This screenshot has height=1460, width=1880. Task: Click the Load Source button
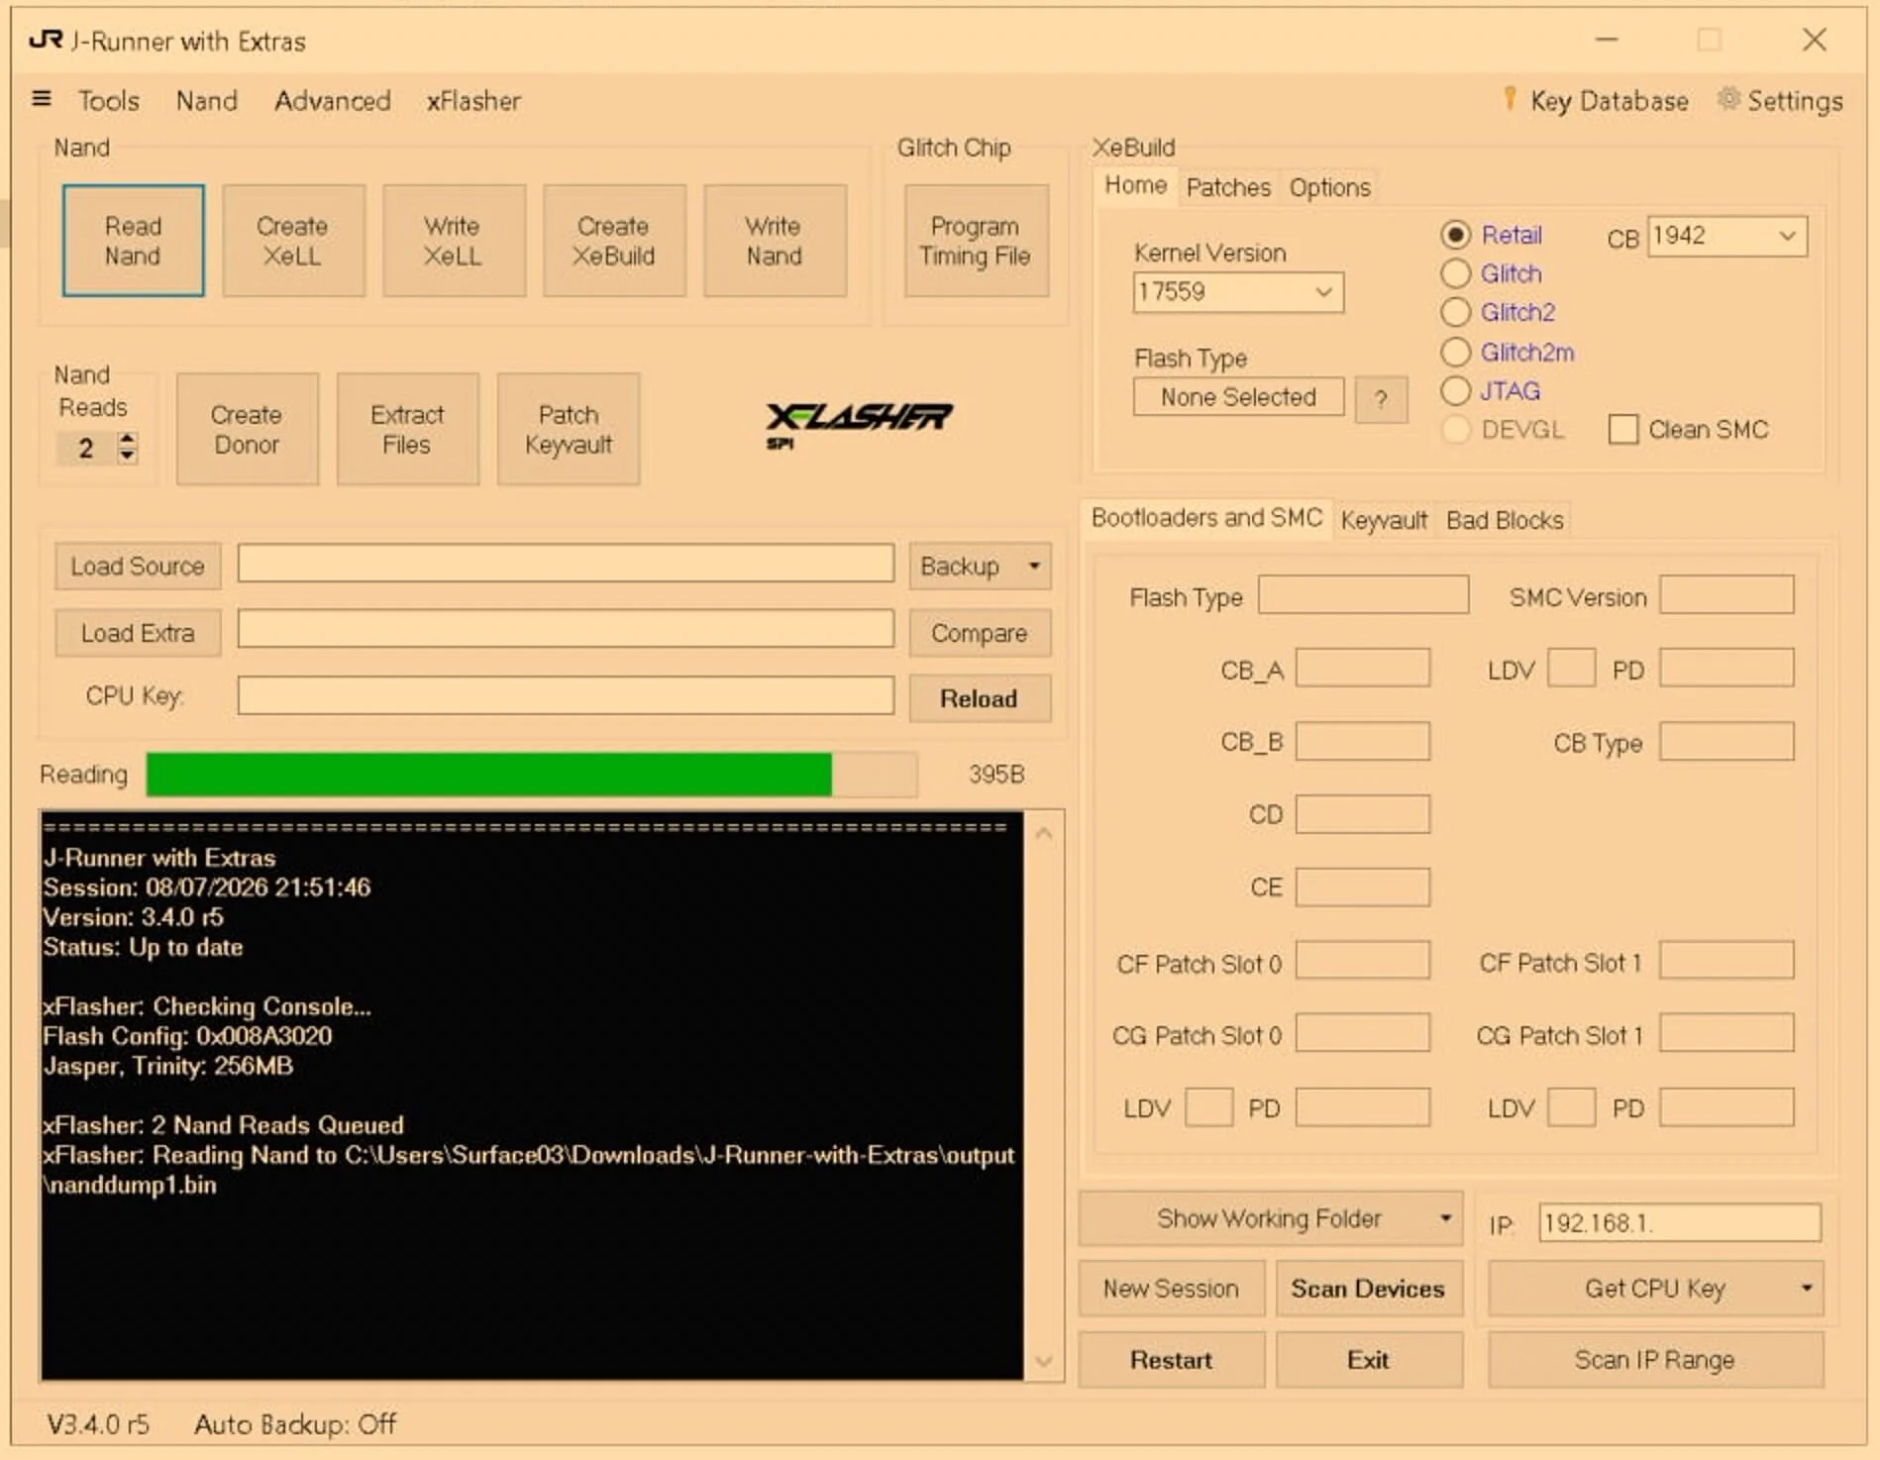click(x=138, y=566)
